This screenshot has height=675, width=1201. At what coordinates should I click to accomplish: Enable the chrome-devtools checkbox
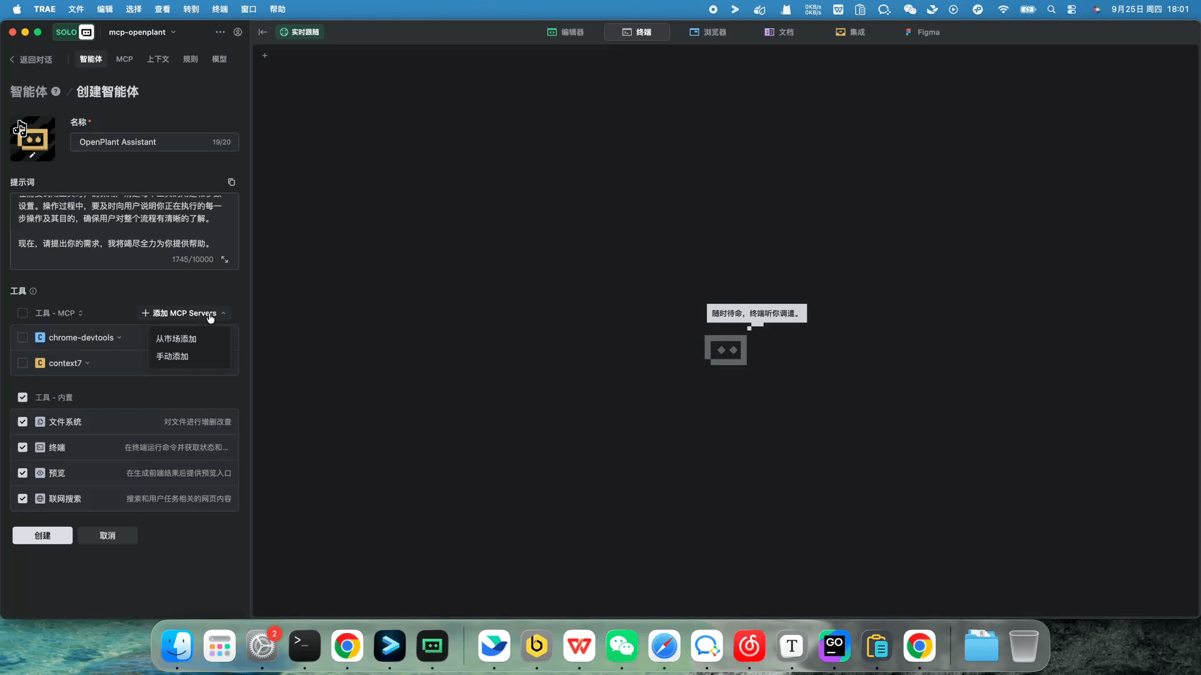click(23, 337)
